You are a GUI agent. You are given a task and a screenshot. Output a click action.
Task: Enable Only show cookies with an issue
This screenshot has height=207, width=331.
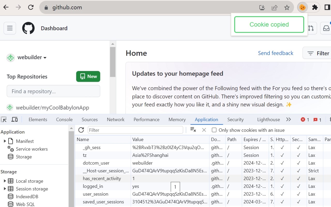pos(214,130)
